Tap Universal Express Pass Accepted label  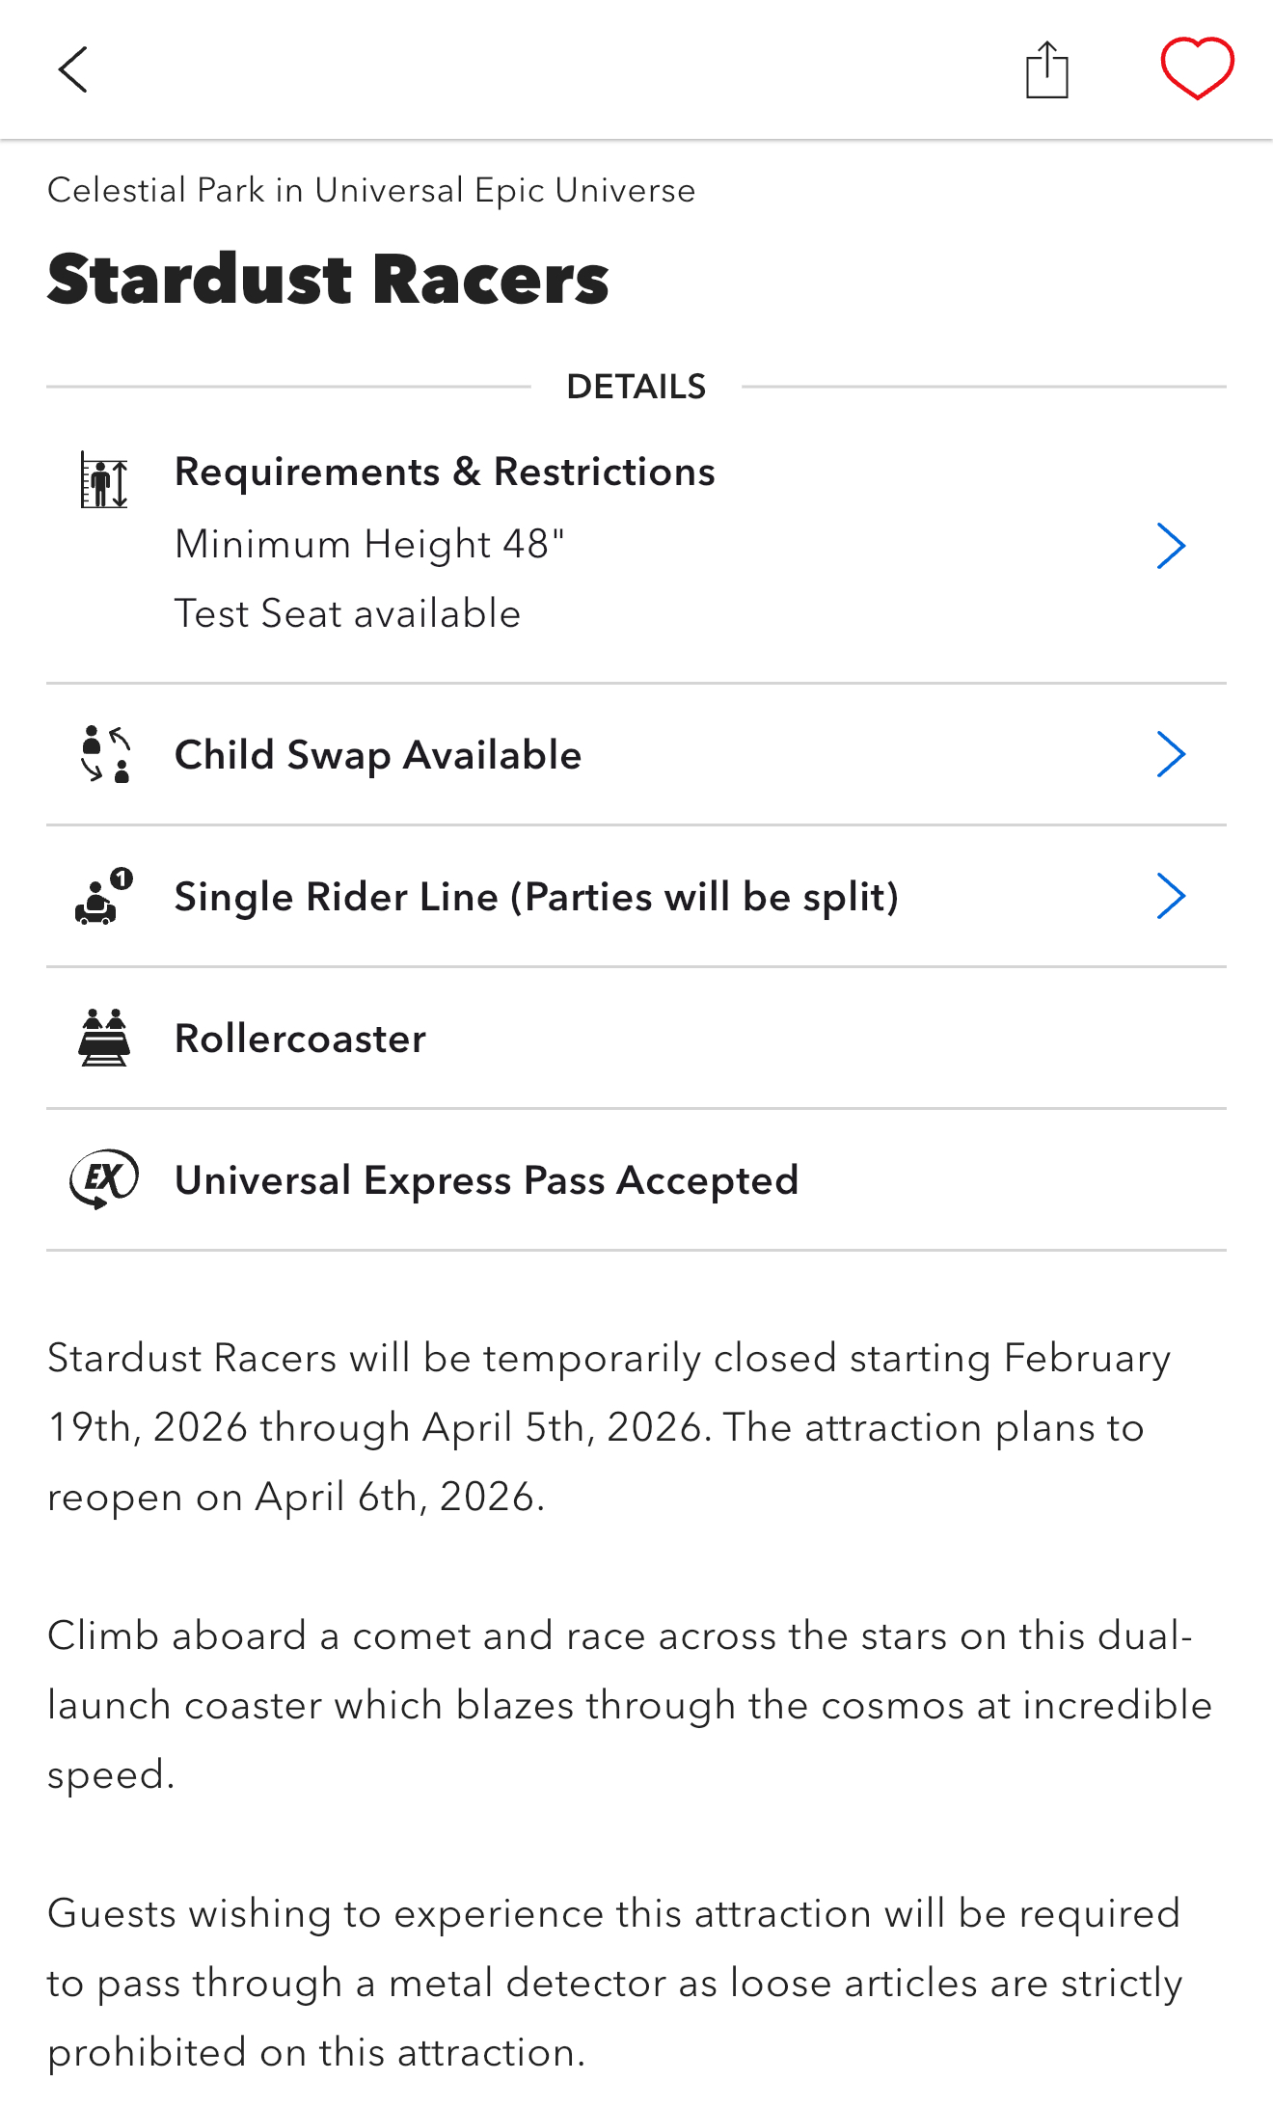486,1180
